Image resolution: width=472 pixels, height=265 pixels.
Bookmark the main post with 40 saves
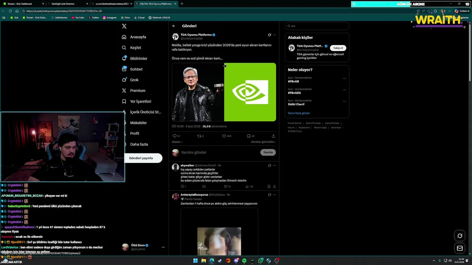coord(251,136)
